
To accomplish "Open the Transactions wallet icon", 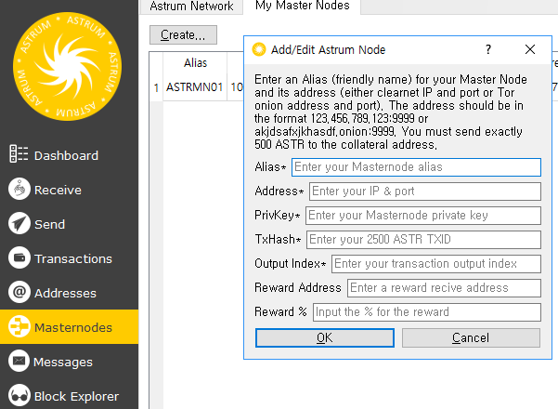I will point(19,257).
